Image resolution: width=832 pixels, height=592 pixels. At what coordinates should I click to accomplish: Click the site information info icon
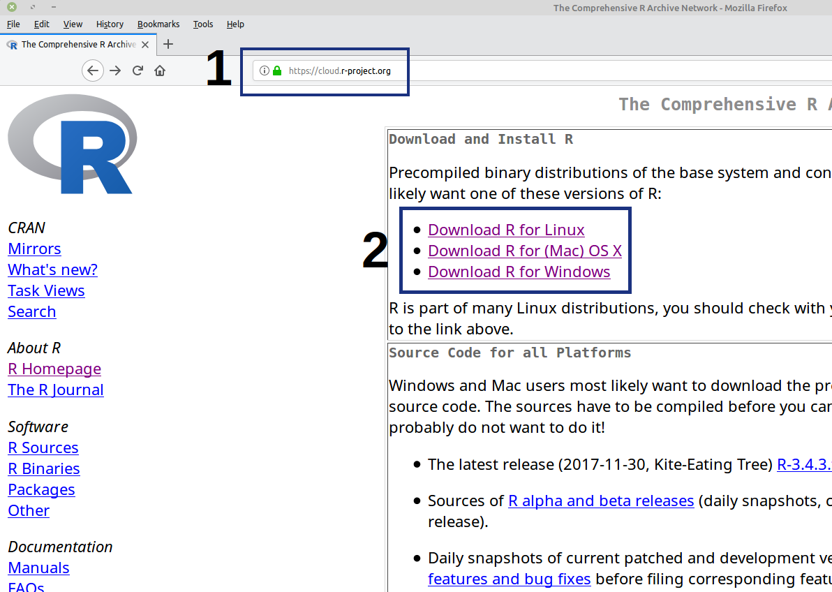coord(264,71)
